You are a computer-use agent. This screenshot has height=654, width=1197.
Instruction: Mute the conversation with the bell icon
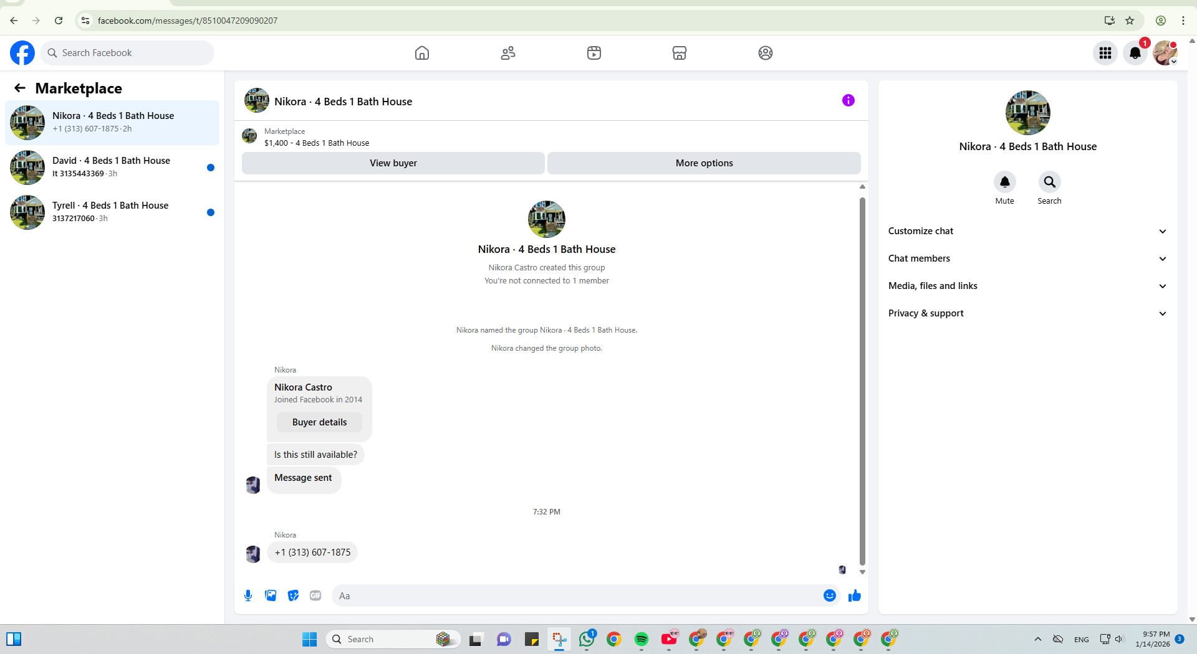pyautogui.click(x=1004, y=182)
